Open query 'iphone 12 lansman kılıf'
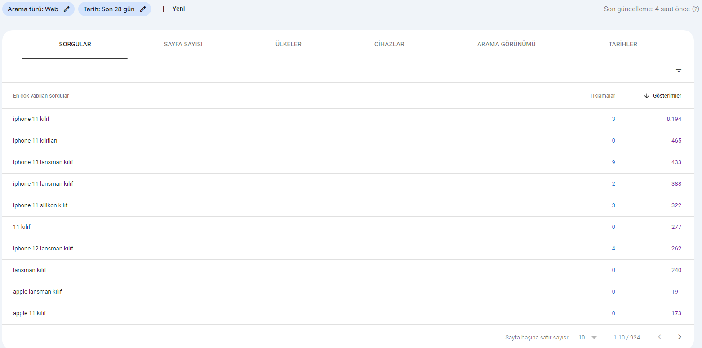702x348 pixels. point(43,249)
